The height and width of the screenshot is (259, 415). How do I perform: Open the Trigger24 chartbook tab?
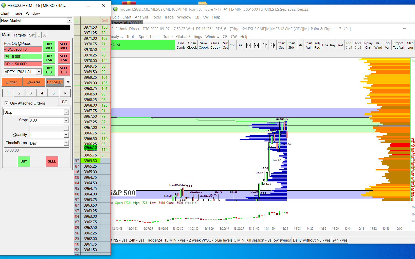point(154,240)
